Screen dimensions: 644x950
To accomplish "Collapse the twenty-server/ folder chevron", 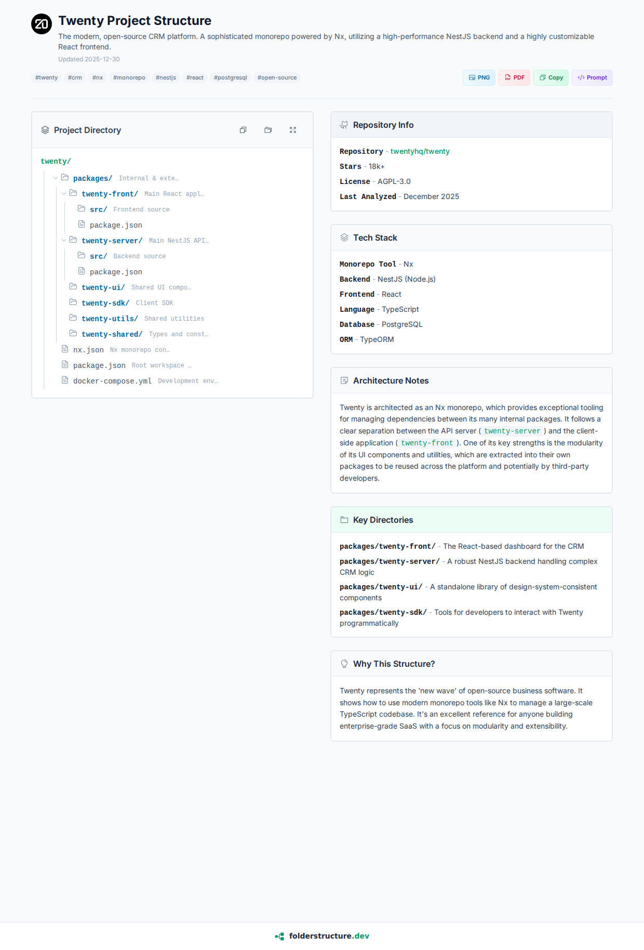I will (64, 241).
